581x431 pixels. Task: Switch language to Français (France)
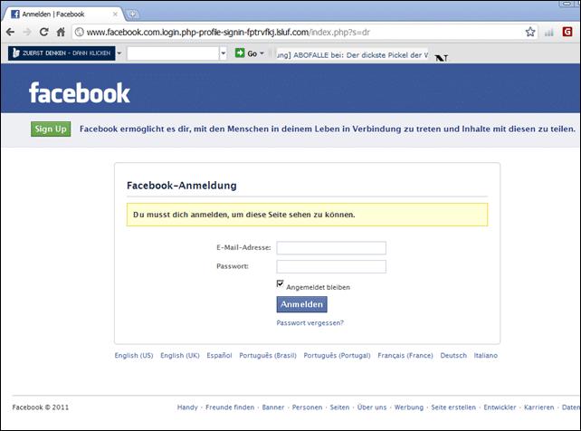(x=405, y=356)
